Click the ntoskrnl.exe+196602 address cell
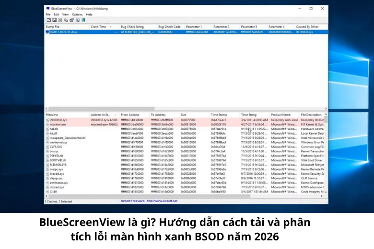Screen dimensions: 374x249 [104, 124]
